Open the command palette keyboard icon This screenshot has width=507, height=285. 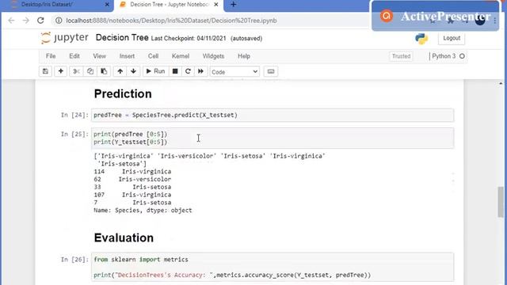(271, 71)
